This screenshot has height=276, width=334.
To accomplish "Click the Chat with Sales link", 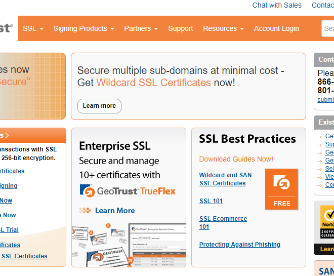I will tap(277, 5).
